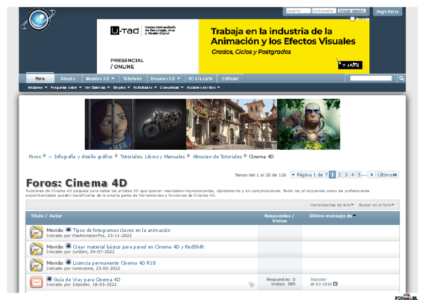Open the Página 1 de 7 dropdown
This screenshot has width=425, height=300.
pyautogui.click(x=310, y=175)
